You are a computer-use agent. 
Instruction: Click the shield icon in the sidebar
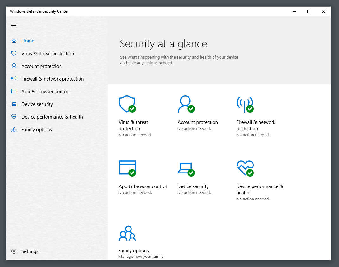14,53
